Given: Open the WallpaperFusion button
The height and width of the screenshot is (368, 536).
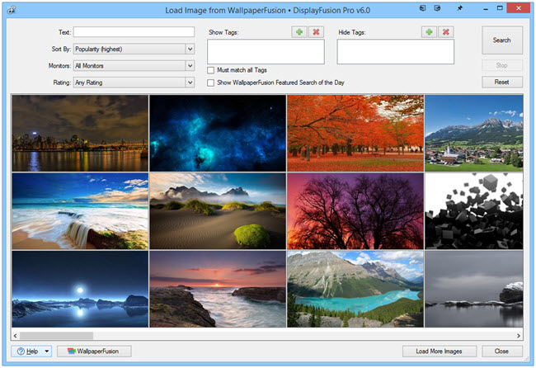Looking at the screenshot, I should point(94,351).
